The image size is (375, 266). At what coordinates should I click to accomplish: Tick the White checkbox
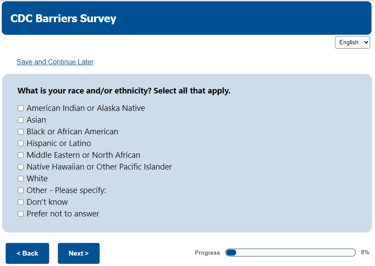coord(20,179)
